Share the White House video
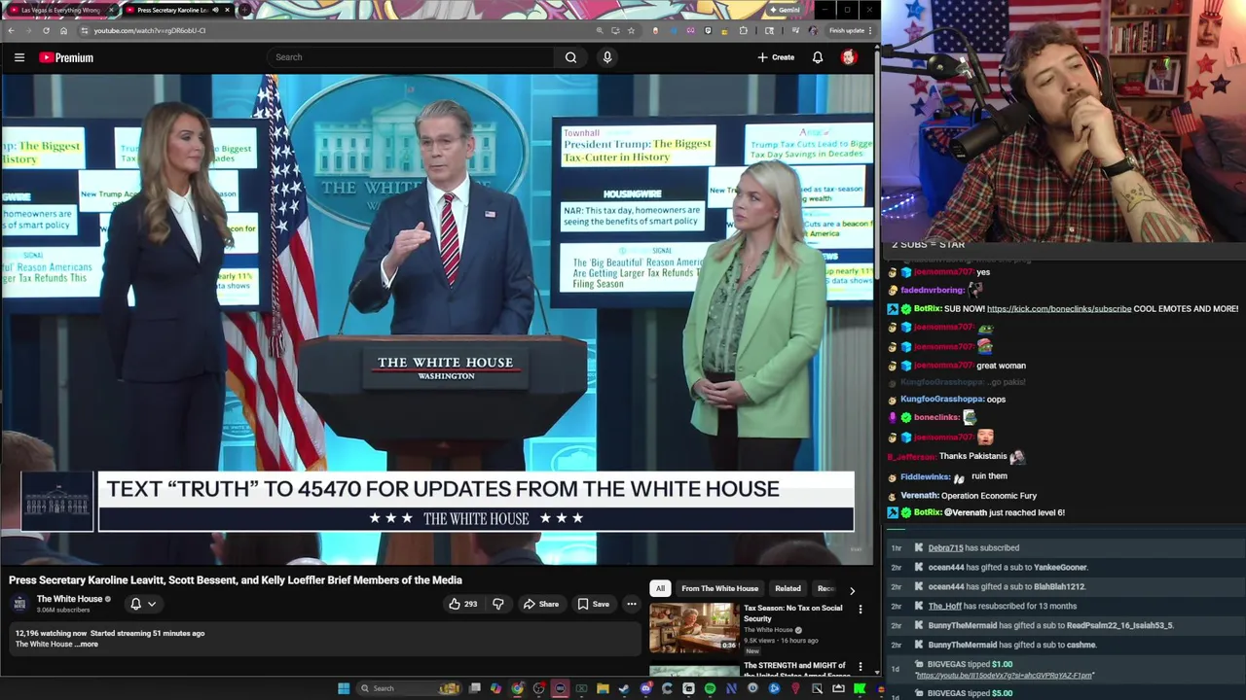 [x=540, y=604]
